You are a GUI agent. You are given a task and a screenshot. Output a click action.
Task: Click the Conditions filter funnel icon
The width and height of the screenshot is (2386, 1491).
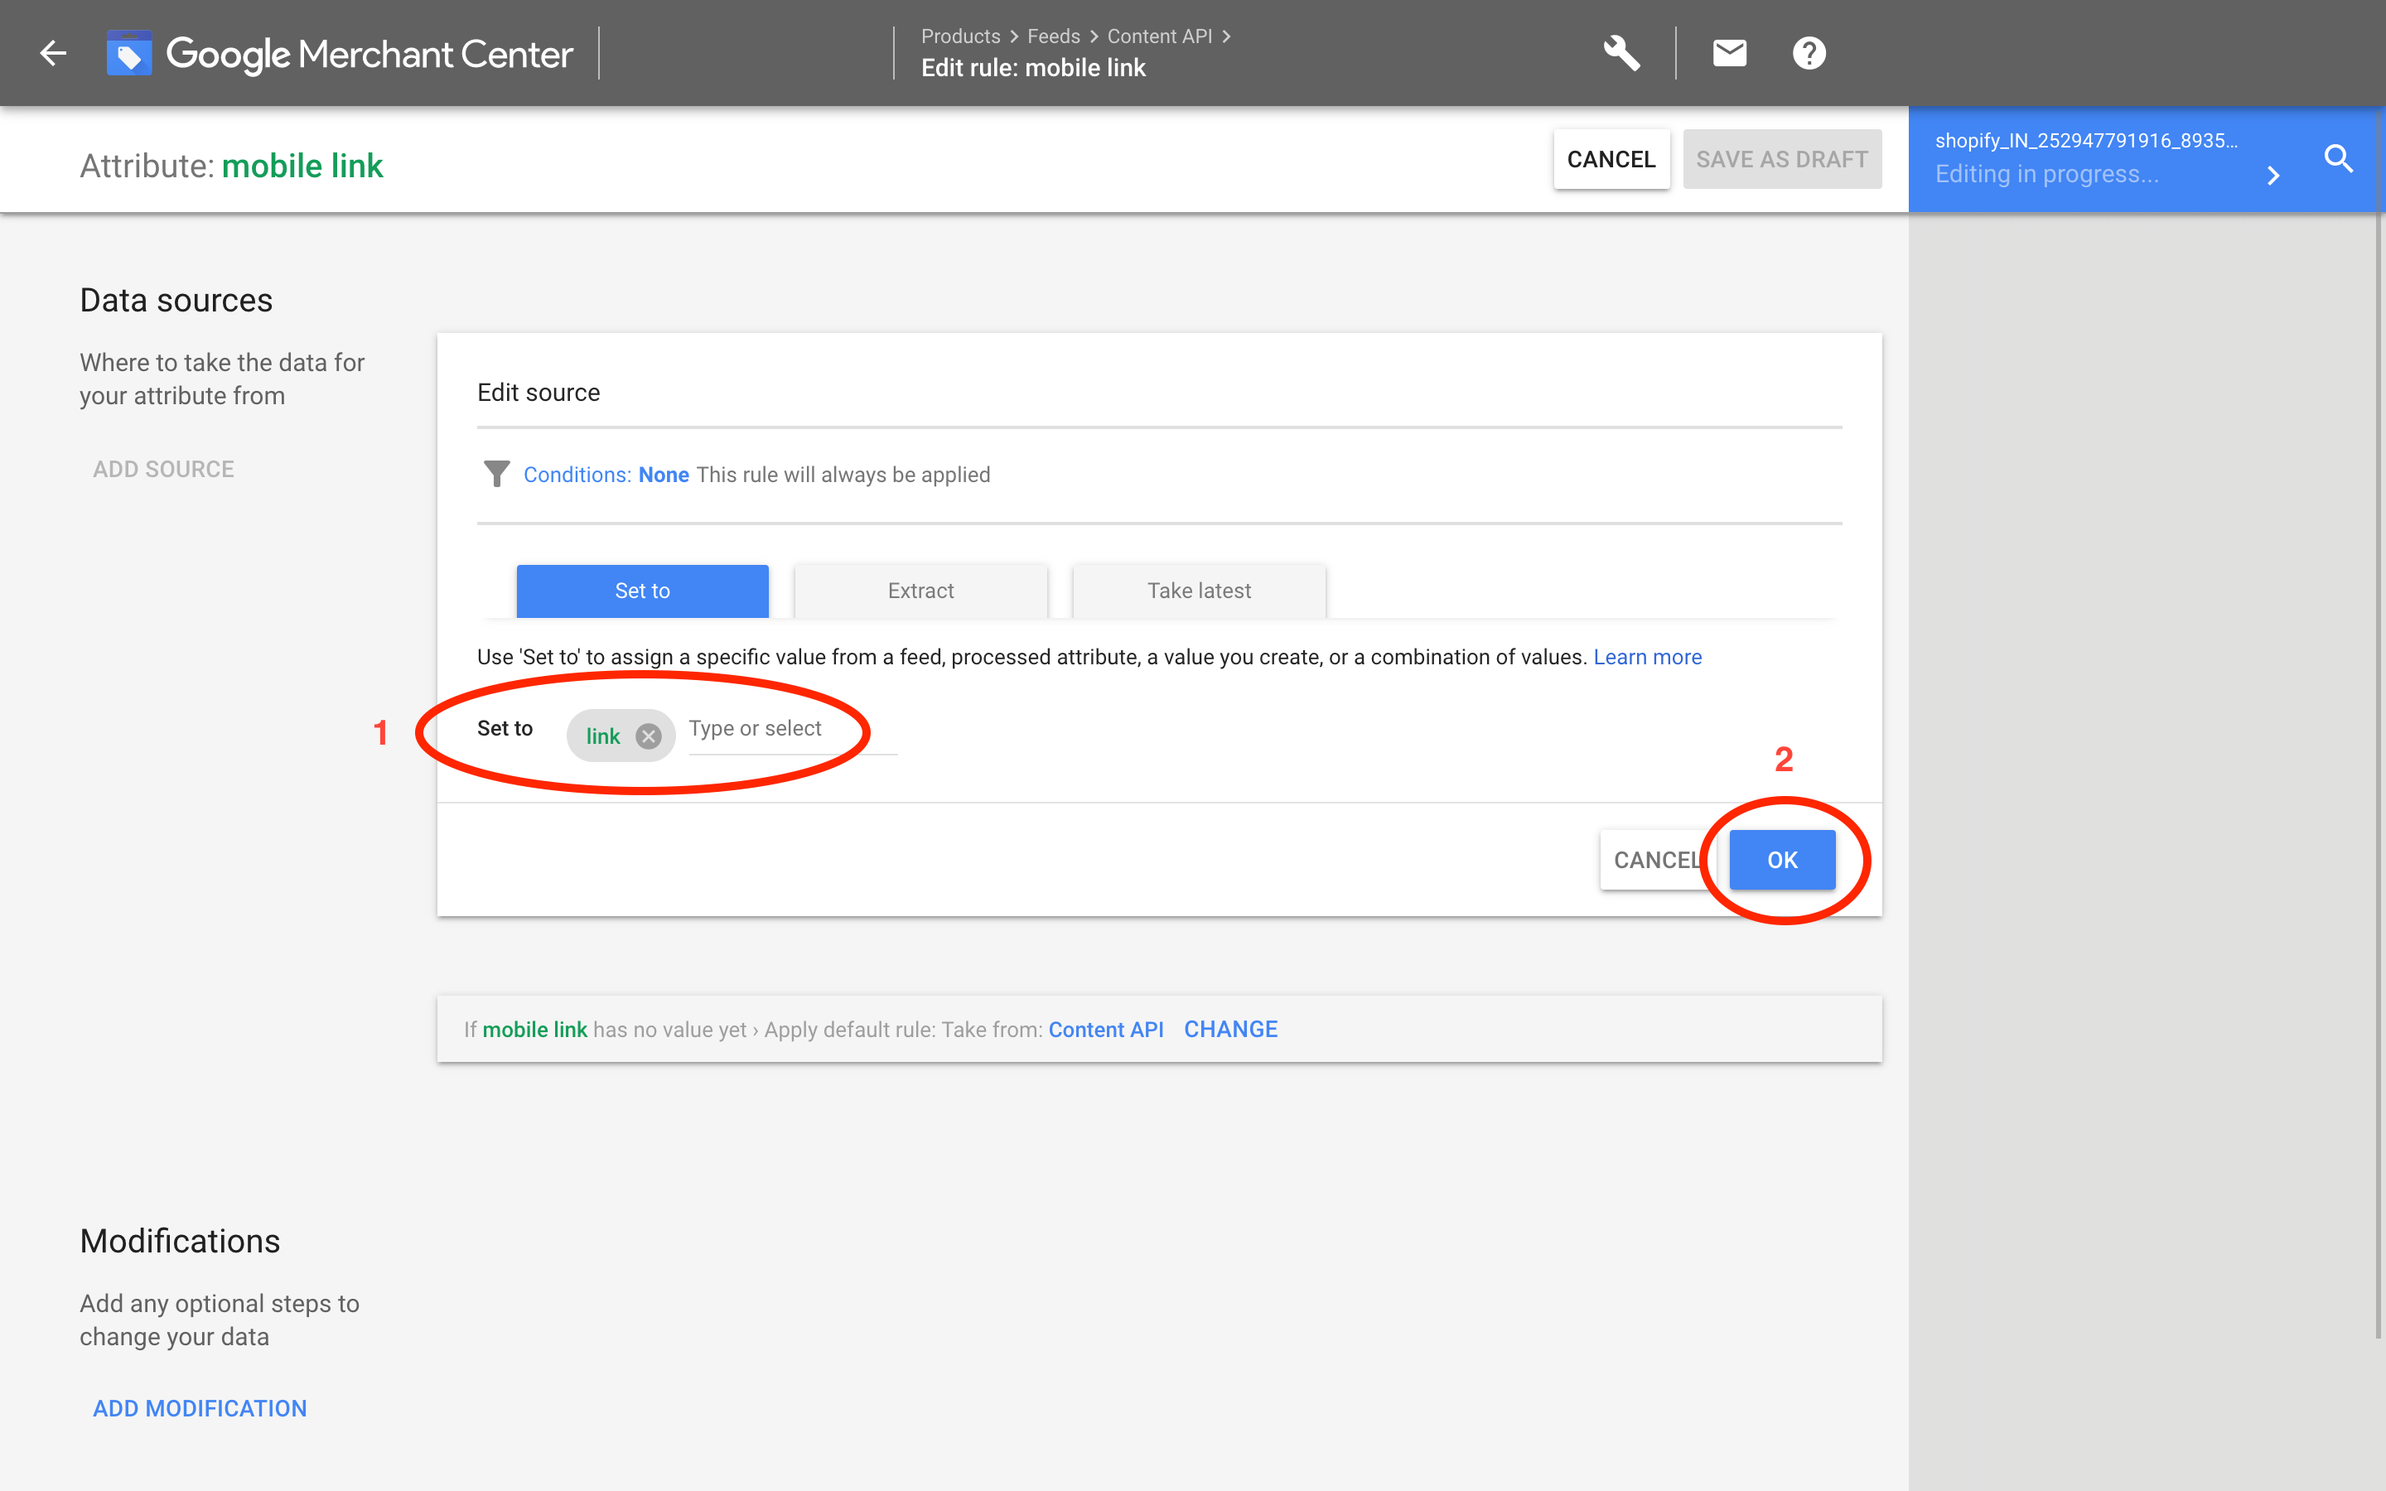point(497,475)
